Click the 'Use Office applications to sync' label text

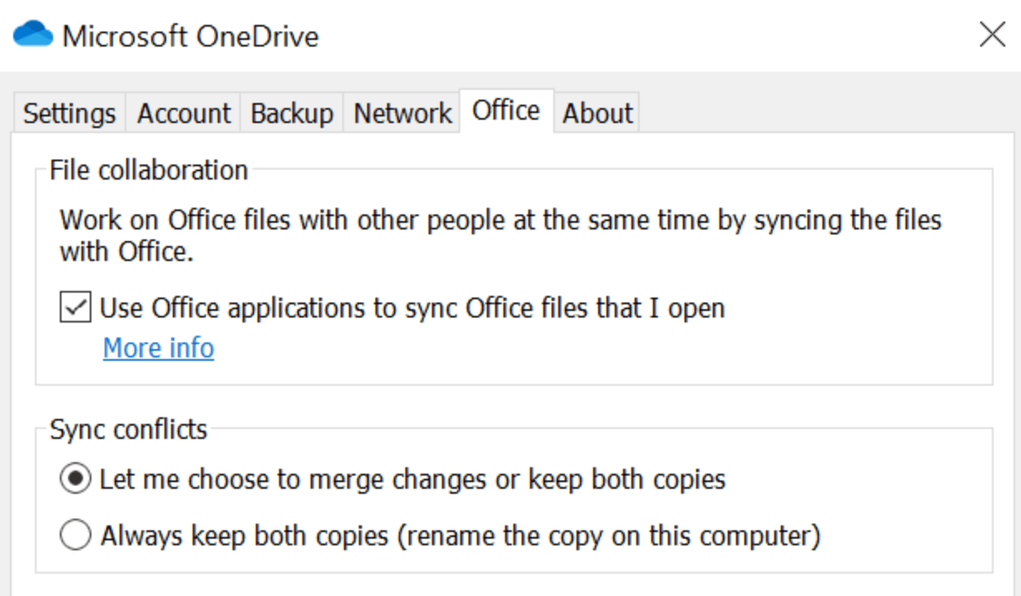click(x=412, y=308)
